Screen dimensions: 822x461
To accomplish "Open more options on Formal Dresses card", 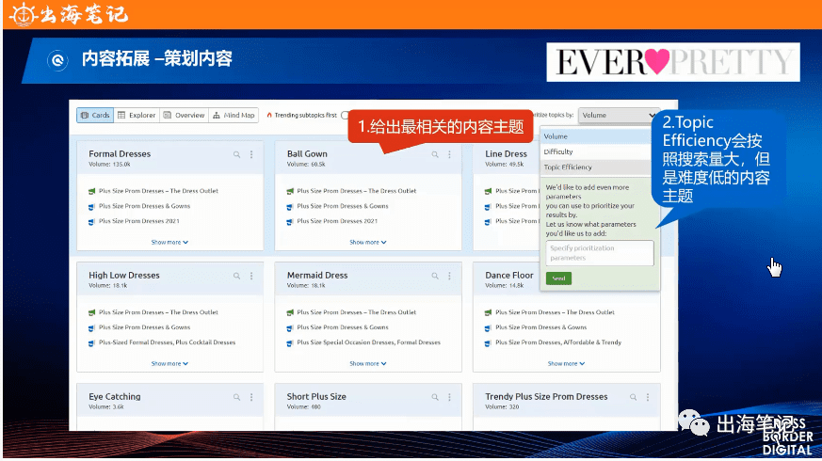I will [251, 154].
